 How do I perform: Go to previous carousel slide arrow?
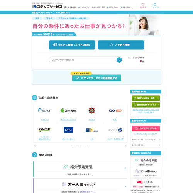click(x=35, y=146)
